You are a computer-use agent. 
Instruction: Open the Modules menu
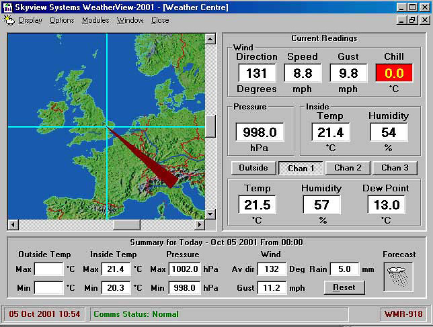(x=95, y=20)
